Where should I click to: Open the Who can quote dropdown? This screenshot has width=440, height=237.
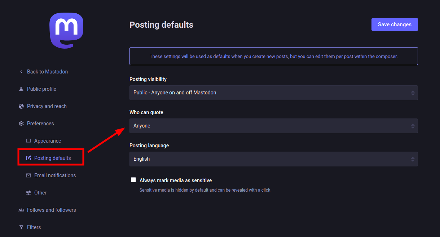tap(273, 126)
